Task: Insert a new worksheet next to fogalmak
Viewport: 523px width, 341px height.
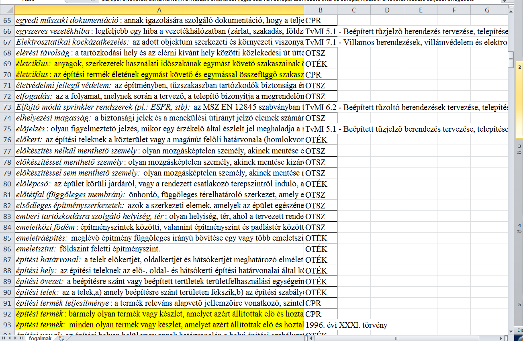Action: tap(61, 338)
